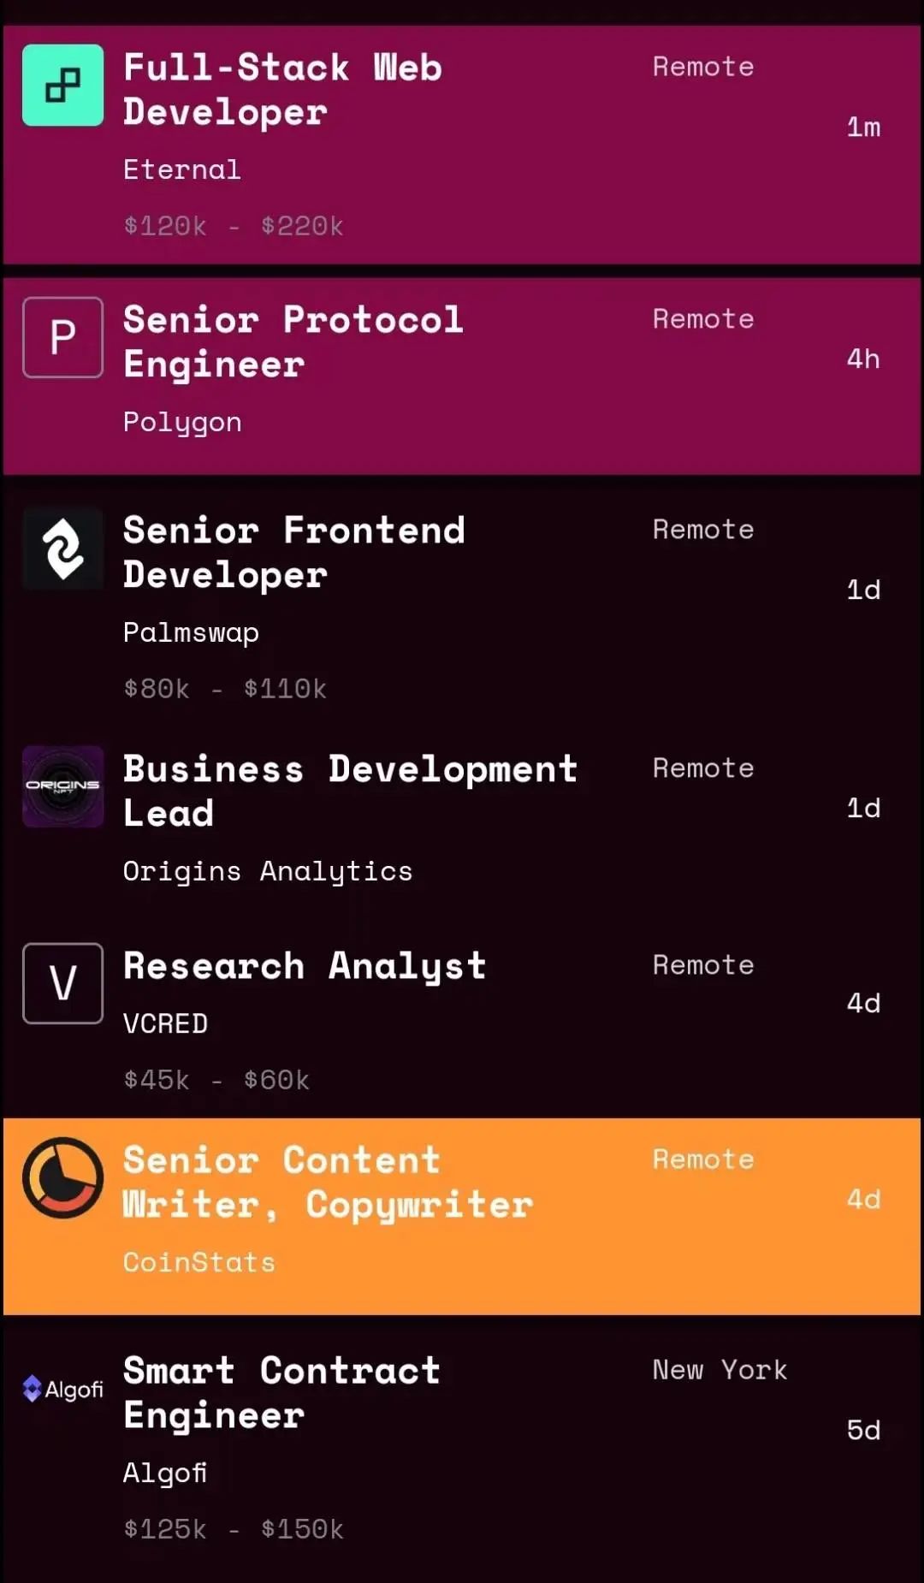
Task: Click the Palmswap company name
Action: click(191, 632)
